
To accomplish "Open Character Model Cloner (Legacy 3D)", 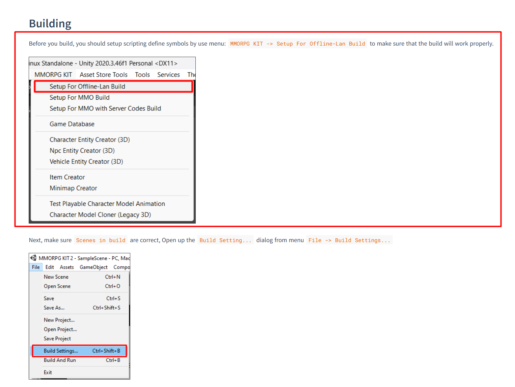I will click(100, 214).
